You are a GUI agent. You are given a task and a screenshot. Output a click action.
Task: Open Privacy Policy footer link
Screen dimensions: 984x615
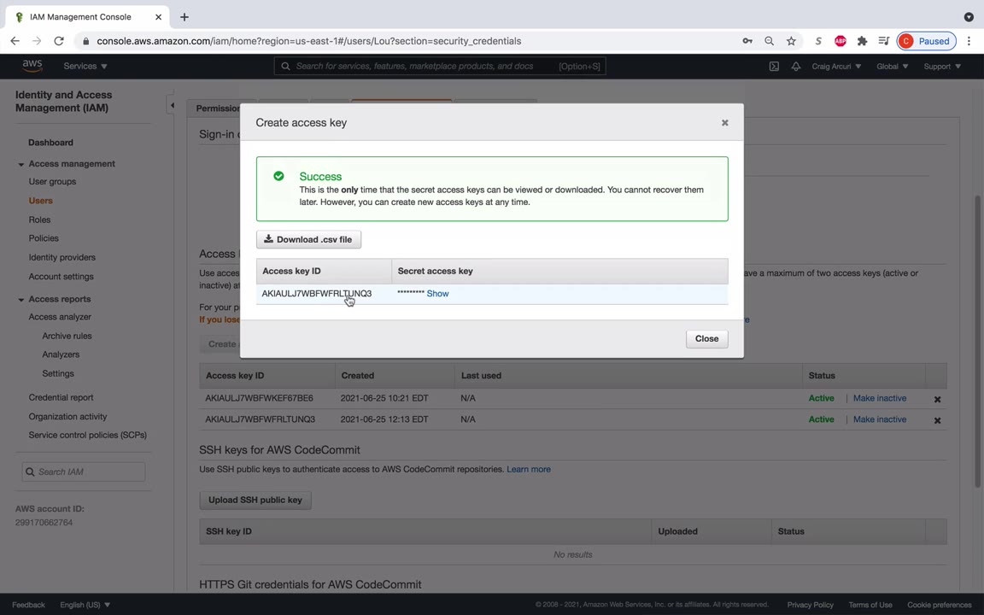coord(810,605)
